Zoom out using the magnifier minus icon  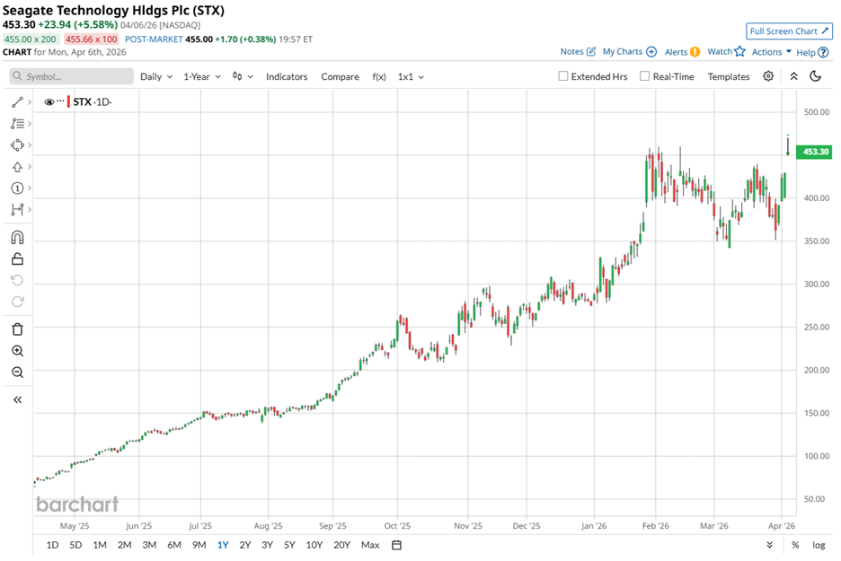click(17, 373)
